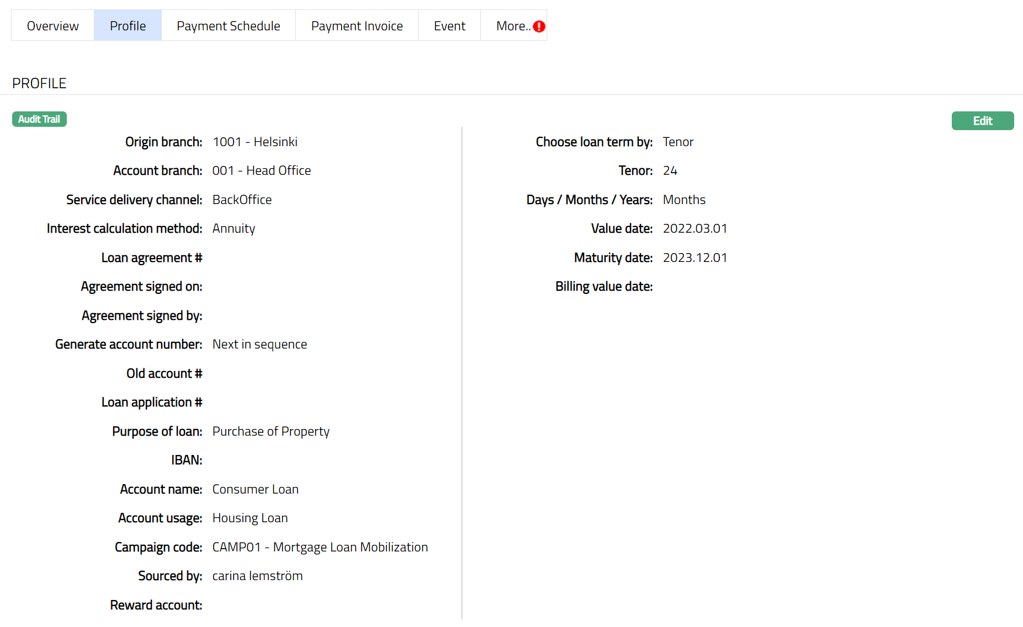This screenshot has width=1023, height=627.
Task: Click the value date 2022.03.01
Action: pos(695,228)
